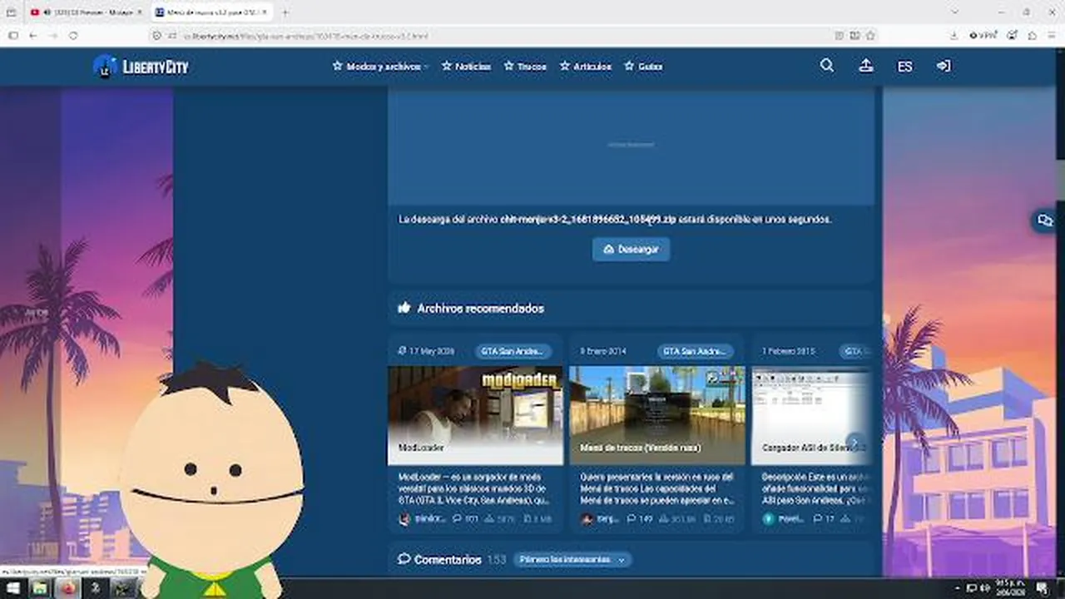This screenshot has width=1065, height=599.
Task: Open the Cargador ASI thumbnail card
Action: [811, 415]
